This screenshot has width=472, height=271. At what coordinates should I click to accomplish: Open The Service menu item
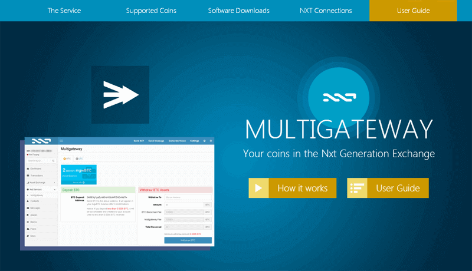click(x=64, y=11)
